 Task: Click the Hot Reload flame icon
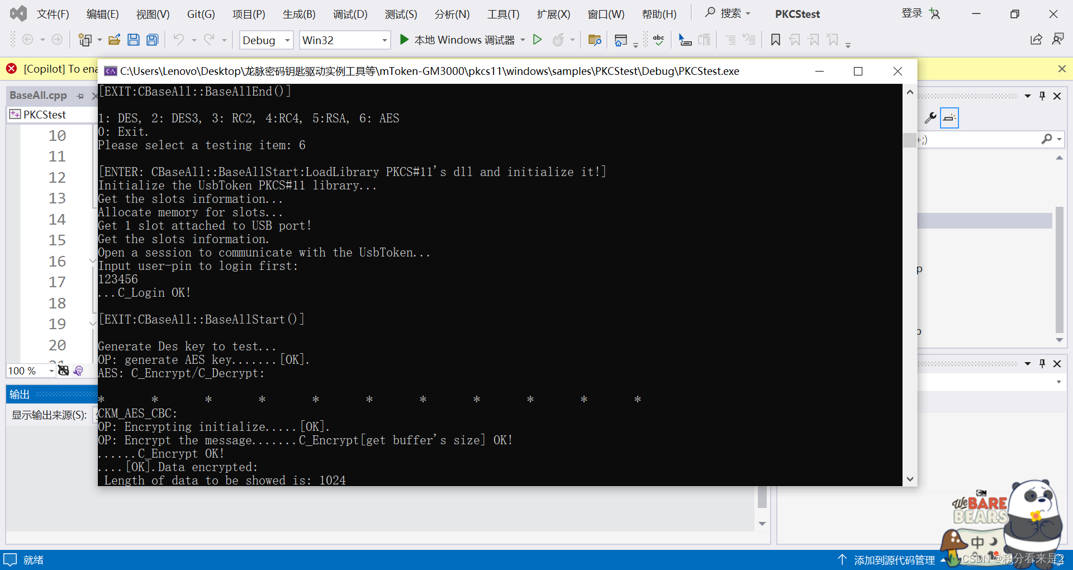click(558, 40)
